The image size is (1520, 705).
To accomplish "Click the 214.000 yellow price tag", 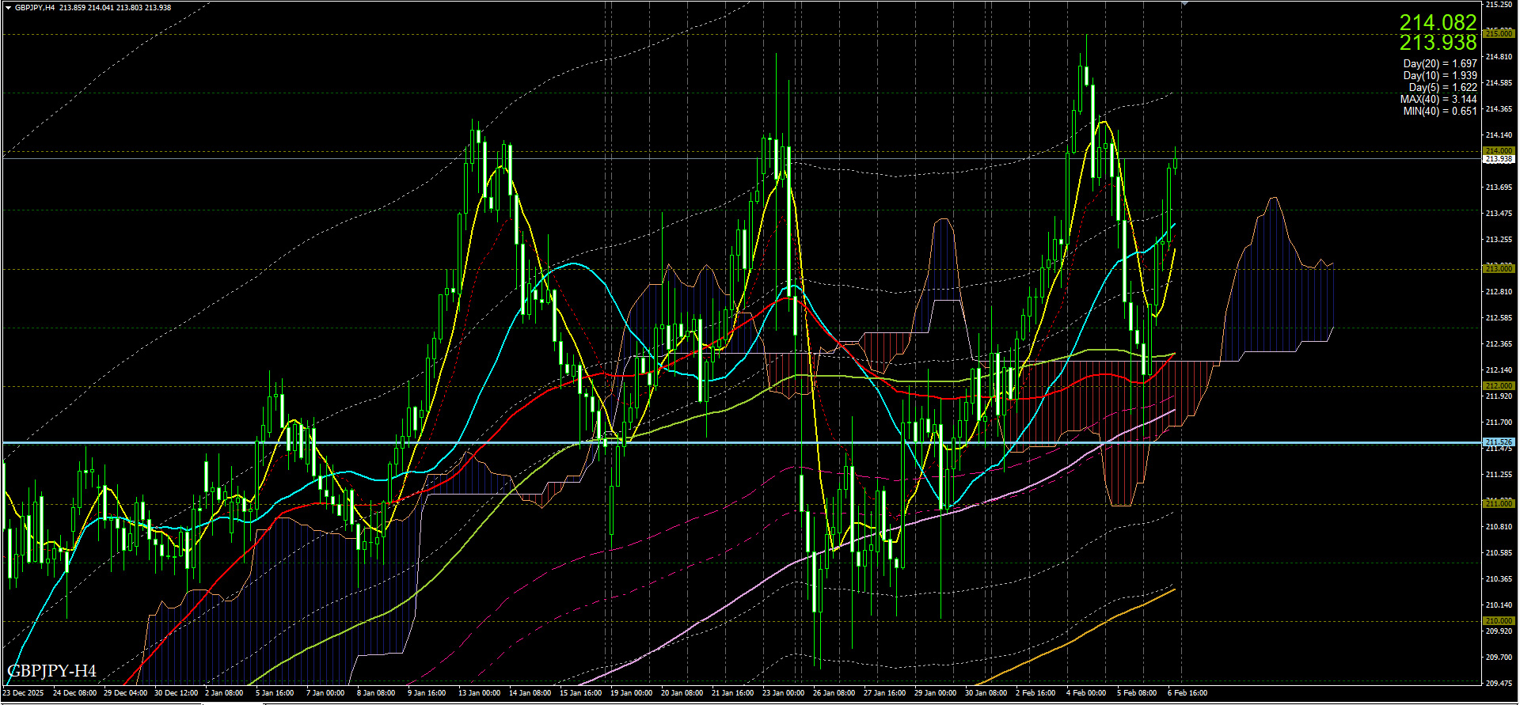I will 1499,150.
